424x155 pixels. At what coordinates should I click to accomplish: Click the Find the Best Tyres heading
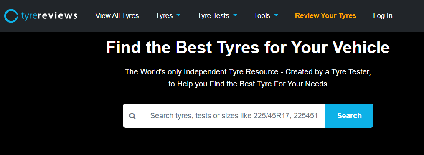point(248,48)
